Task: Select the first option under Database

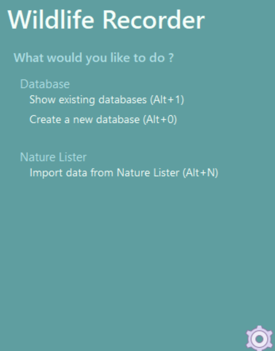Action: (x=107, y=100)
